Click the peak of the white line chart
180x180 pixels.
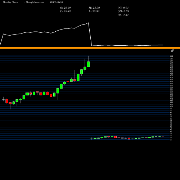[89, 23]
